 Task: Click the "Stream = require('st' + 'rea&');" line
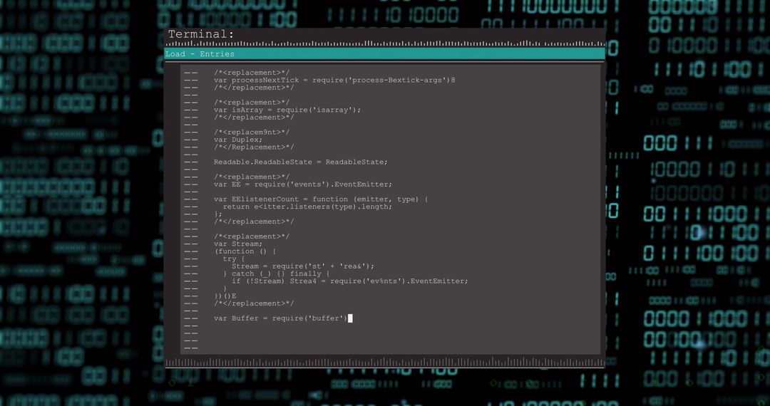click(x=303, y=266)
